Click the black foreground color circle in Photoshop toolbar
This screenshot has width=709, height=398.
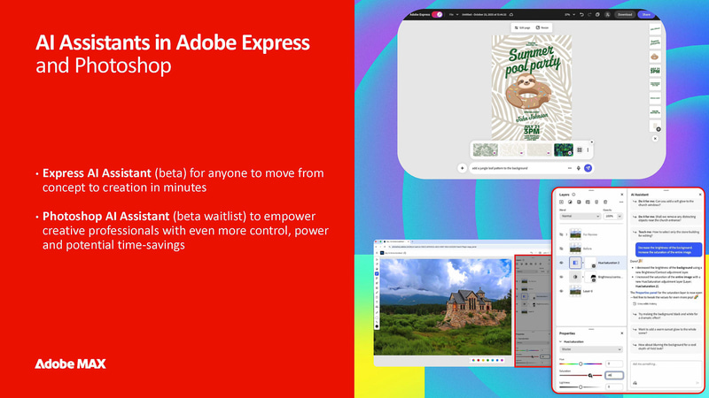pyautogui.click(x=377, y=326)
